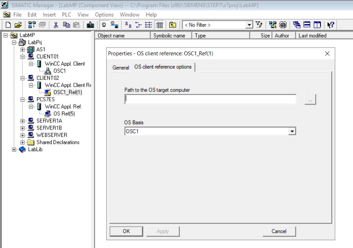Click the Tile Vertically windows icon

click(x=317, y=25)
